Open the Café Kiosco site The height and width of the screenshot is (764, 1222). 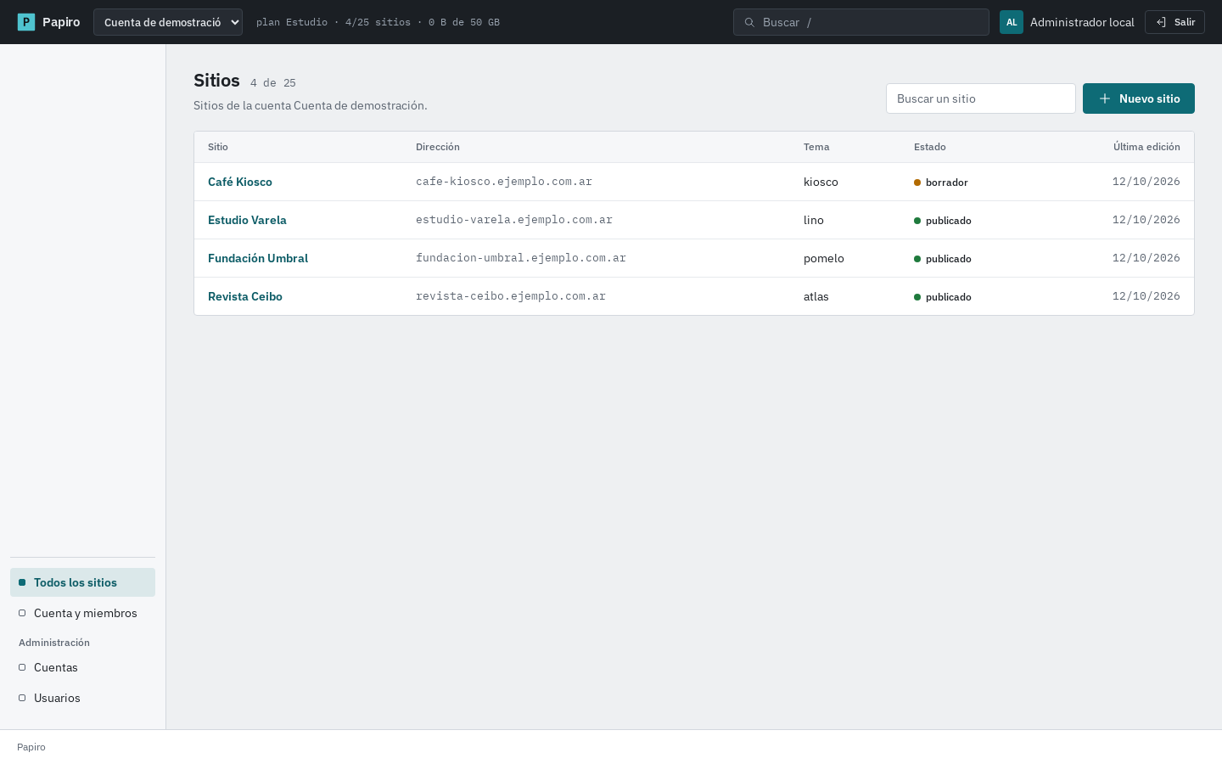coord(240,182)
